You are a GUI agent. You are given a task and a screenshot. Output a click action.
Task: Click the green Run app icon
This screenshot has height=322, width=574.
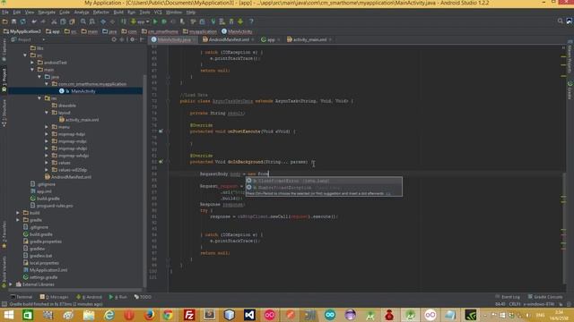[155, 21]
